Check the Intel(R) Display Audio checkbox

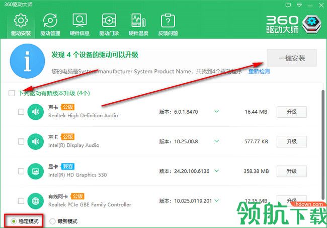21,142
